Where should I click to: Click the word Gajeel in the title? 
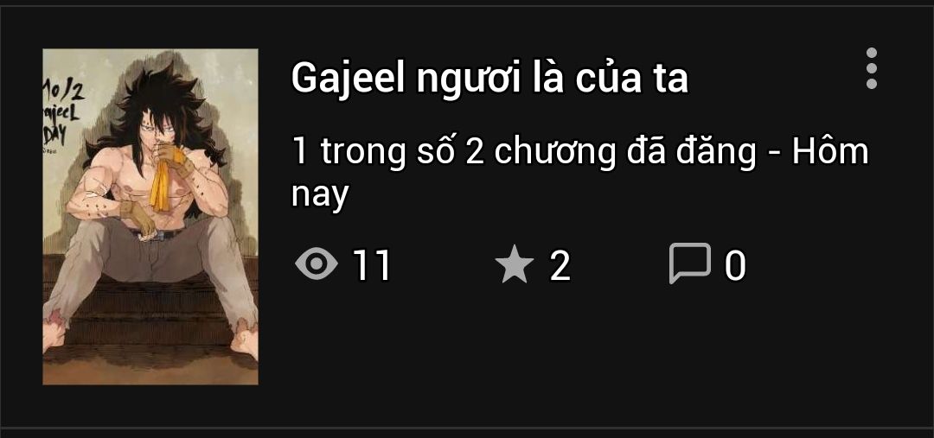click(349, 79)
